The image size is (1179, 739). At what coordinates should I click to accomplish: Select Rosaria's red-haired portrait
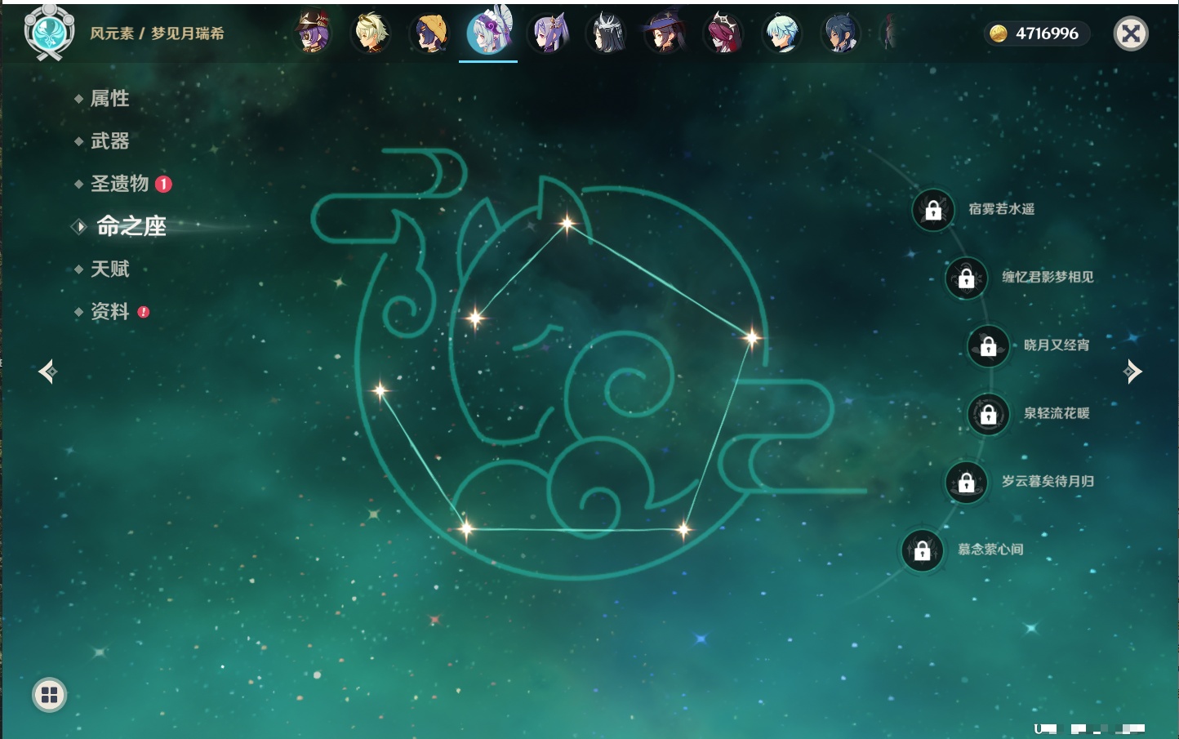point(723,33)
